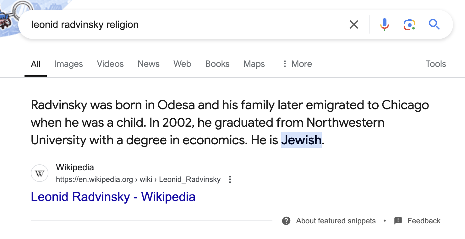Clear the search query with X icon

click(x=354, y=24)
